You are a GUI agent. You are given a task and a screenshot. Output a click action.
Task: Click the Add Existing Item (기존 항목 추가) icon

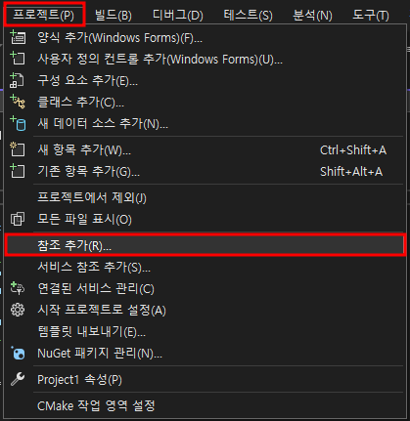[18, 171]
